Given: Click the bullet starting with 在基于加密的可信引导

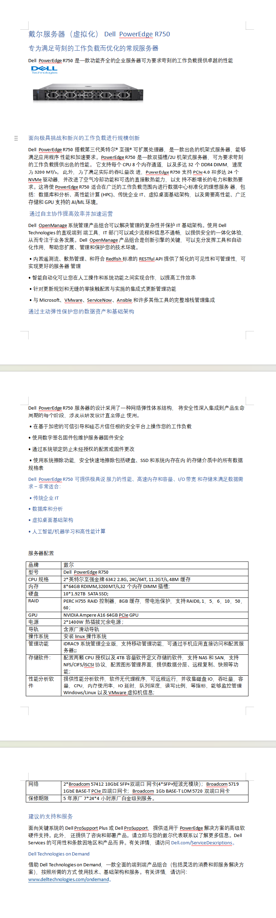Looking at the screenshot, I should pyautogui.click(x=110, y=426).
